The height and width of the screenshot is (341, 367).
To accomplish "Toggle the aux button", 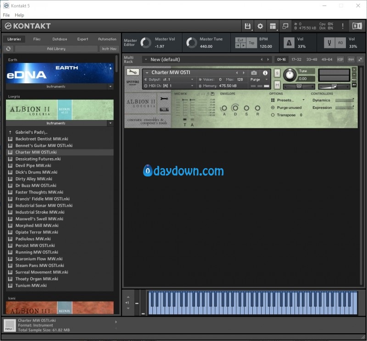I will pyautogui.click(x=351, y=60).
